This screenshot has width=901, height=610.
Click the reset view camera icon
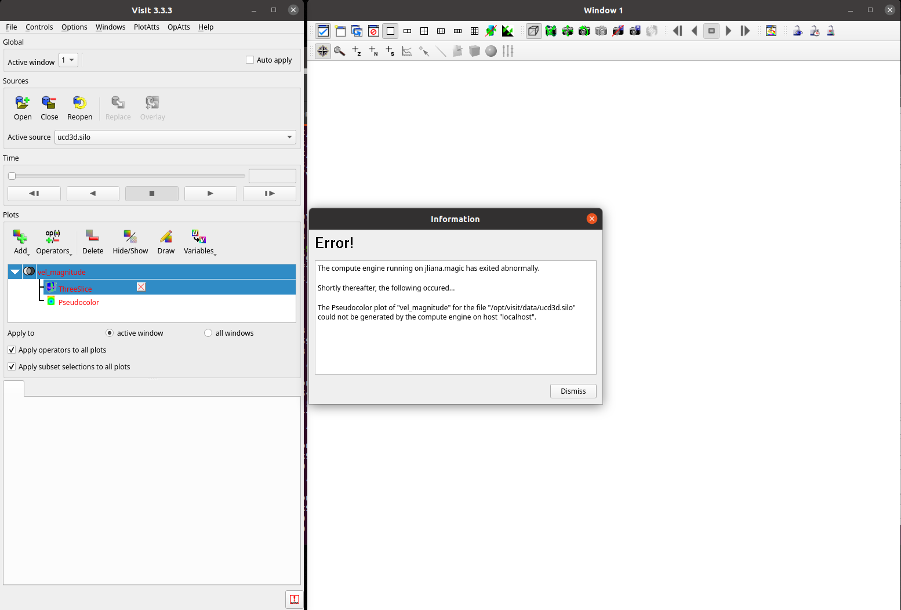point(551,31)
